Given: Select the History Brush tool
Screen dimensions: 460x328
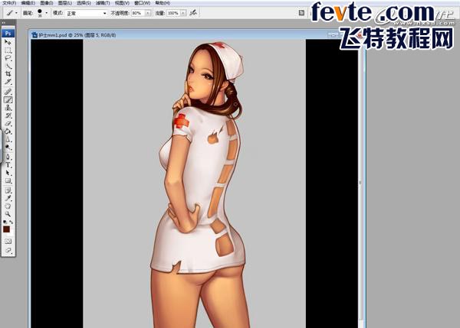Looking at the screenshot, I should 8,115.
